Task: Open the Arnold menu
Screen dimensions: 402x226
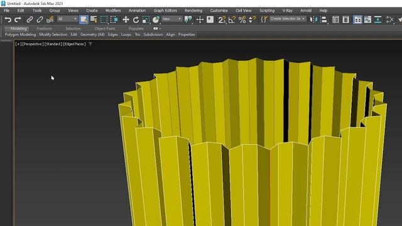Action: [306, 11]
